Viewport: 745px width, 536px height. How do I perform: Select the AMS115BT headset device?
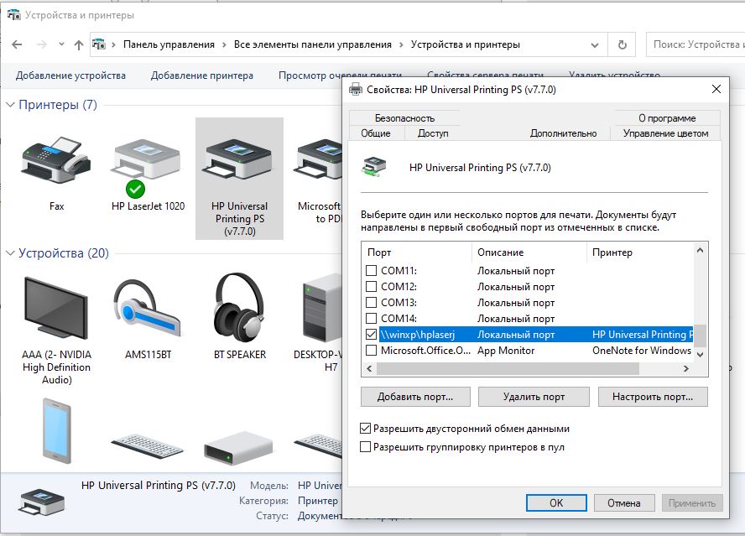148,308
